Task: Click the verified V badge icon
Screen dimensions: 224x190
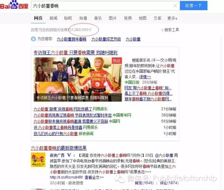Action: [x=69, y=155]
